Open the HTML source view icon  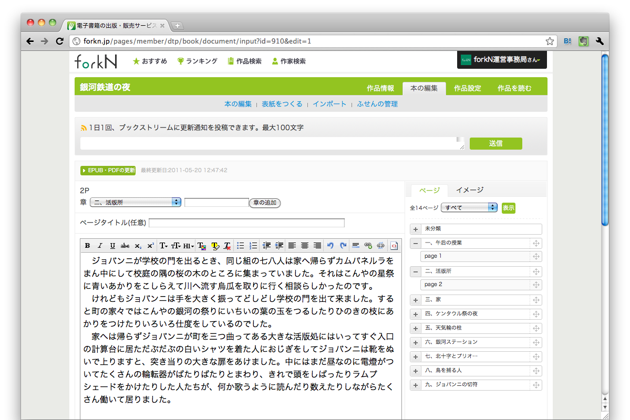(x=395, y=246)
